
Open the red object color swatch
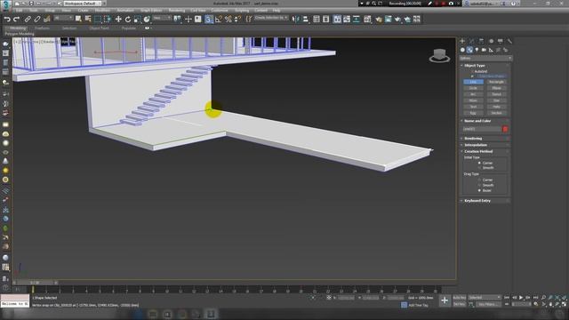click(x=505, y=129)
